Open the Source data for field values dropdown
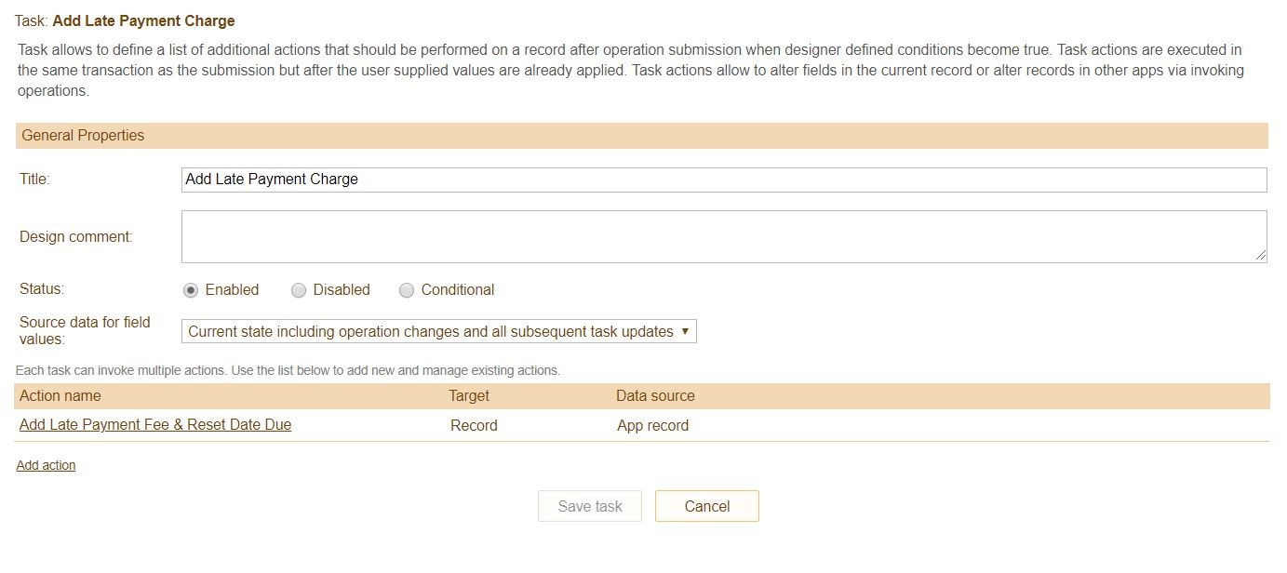The image size is (1287, 573). (x=438, y=331)
